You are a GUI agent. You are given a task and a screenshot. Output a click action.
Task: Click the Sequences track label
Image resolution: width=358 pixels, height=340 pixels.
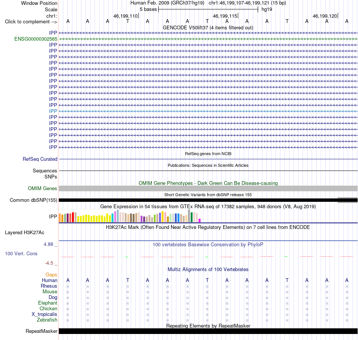[x=45, y=171]
